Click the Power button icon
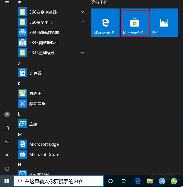Viewport: 183px width, 187px height. coord(7,169)
